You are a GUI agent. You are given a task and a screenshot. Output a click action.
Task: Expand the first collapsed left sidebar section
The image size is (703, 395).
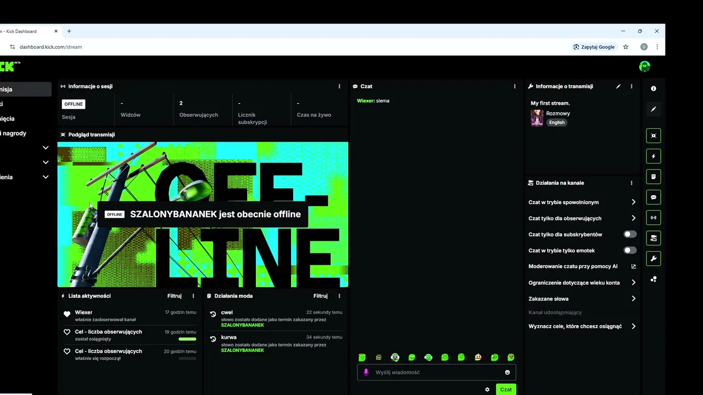46,148
